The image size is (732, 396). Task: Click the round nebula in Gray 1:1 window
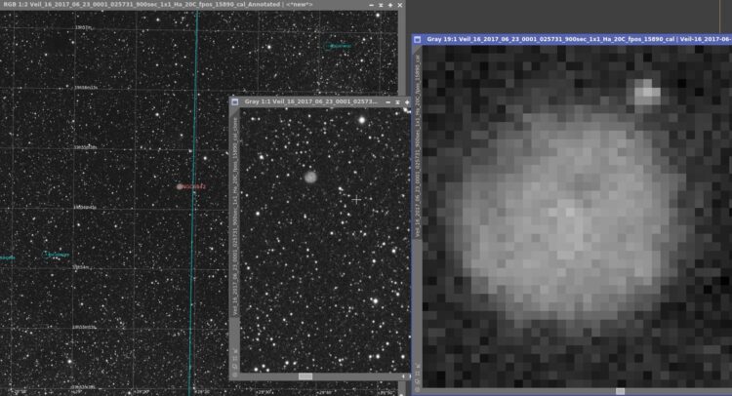(310, 177)
